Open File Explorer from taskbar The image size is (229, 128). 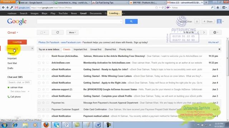(25, 125)
